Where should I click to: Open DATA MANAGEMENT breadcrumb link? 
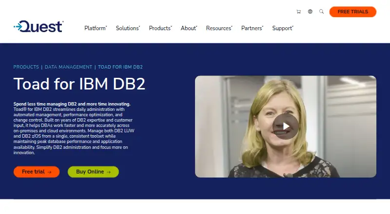click(68, 67)
